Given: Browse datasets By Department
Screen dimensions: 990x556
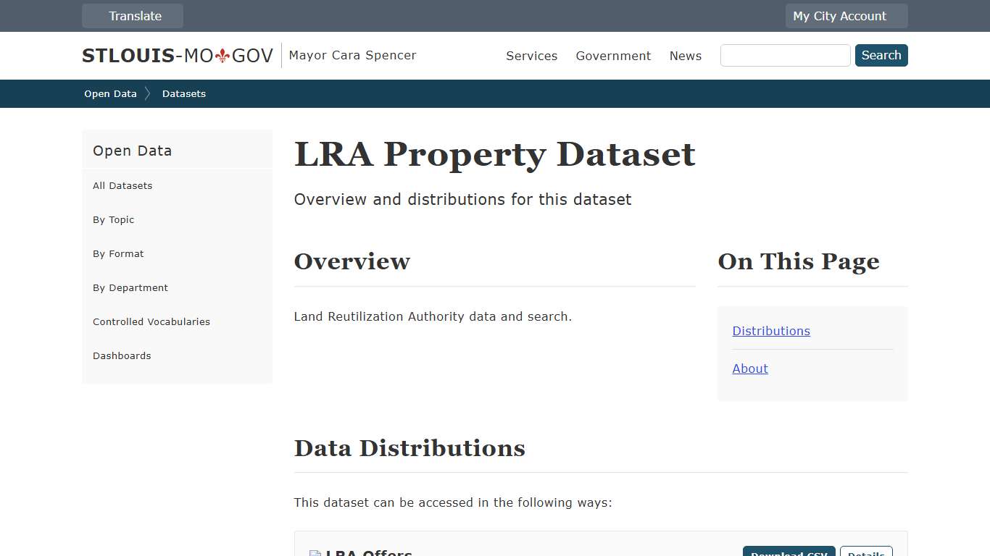Looking at the screenshot, I should click(x=130, y=287).
